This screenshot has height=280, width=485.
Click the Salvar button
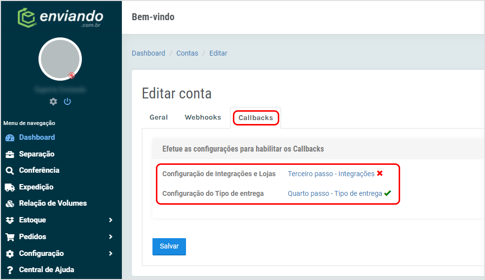[x=169, y=247]
